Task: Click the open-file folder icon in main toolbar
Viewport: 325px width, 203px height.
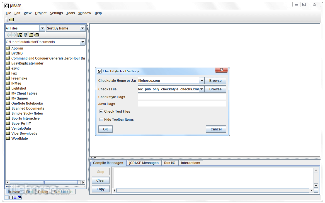Action: pos(12,19)
